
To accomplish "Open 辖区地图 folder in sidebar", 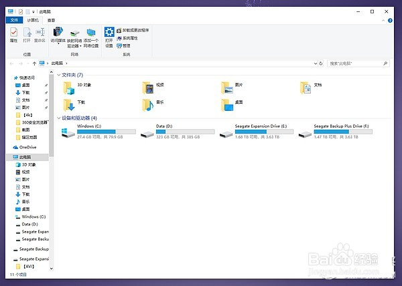I will click(26, 137).
